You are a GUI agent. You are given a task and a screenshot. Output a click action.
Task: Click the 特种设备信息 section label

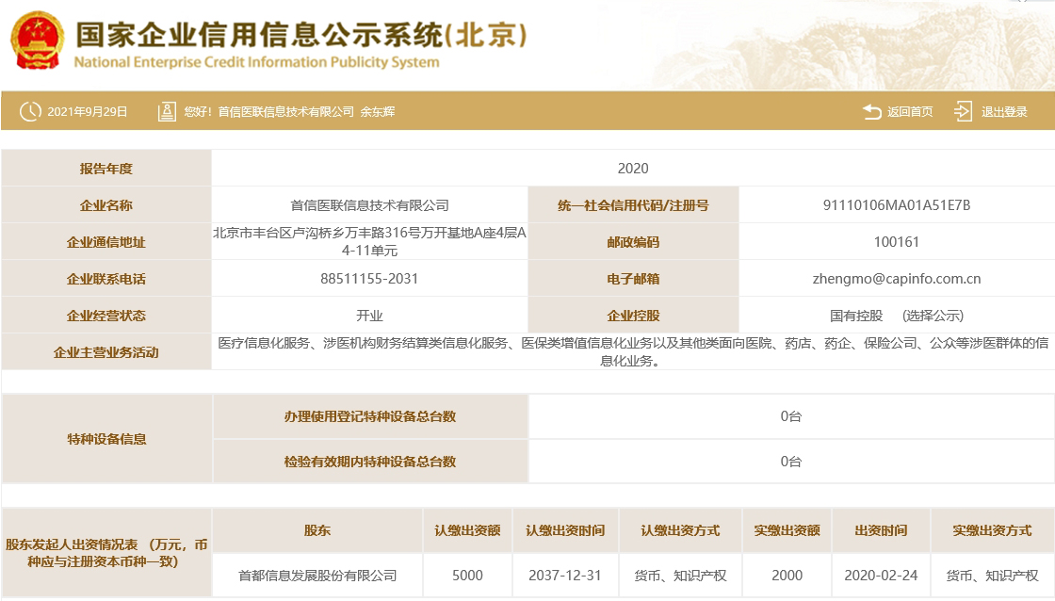point(106,439)
